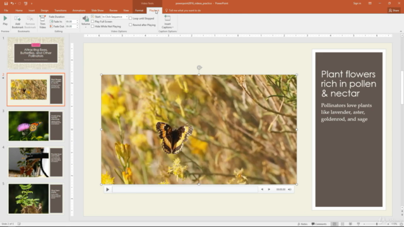
Task: Click Tell me what you want to do
Action: pyautogui.click(x=183, y=11)
